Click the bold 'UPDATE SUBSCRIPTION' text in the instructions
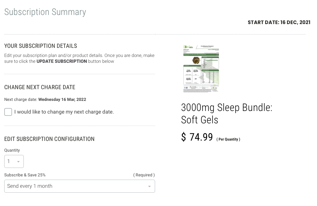The image size is (317, 206). point(62,61)
